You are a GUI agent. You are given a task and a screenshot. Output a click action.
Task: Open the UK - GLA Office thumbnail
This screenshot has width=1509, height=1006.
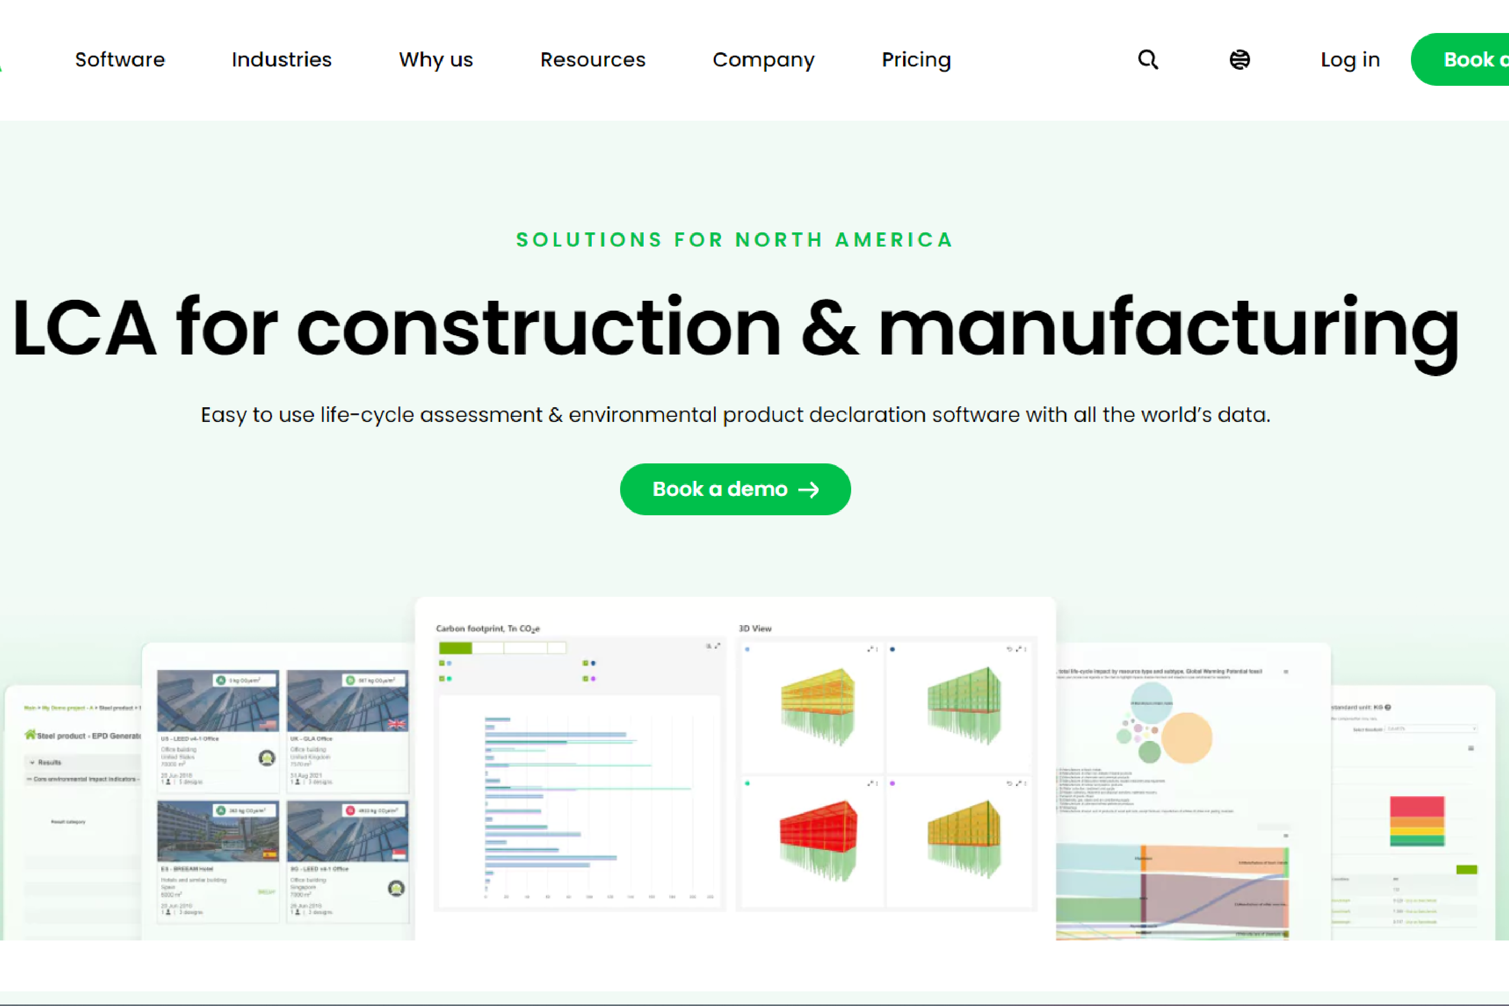coord(347,701)
